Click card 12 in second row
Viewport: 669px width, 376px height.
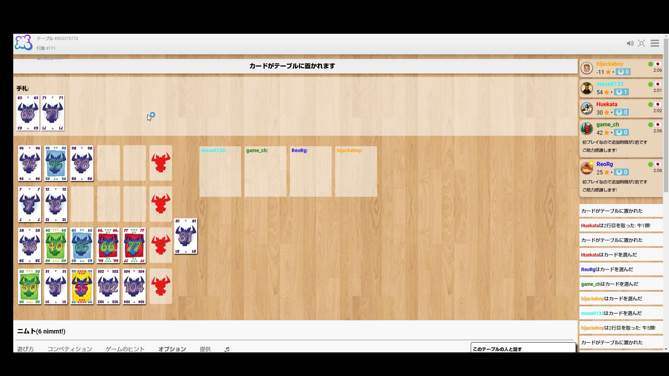pyautogui.click(x=56, y=204)
